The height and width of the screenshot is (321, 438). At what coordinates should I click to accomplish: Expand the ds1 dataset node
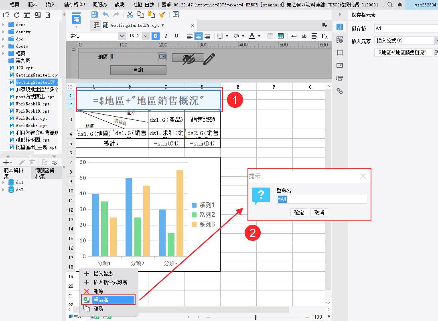[x=3, y=183]
